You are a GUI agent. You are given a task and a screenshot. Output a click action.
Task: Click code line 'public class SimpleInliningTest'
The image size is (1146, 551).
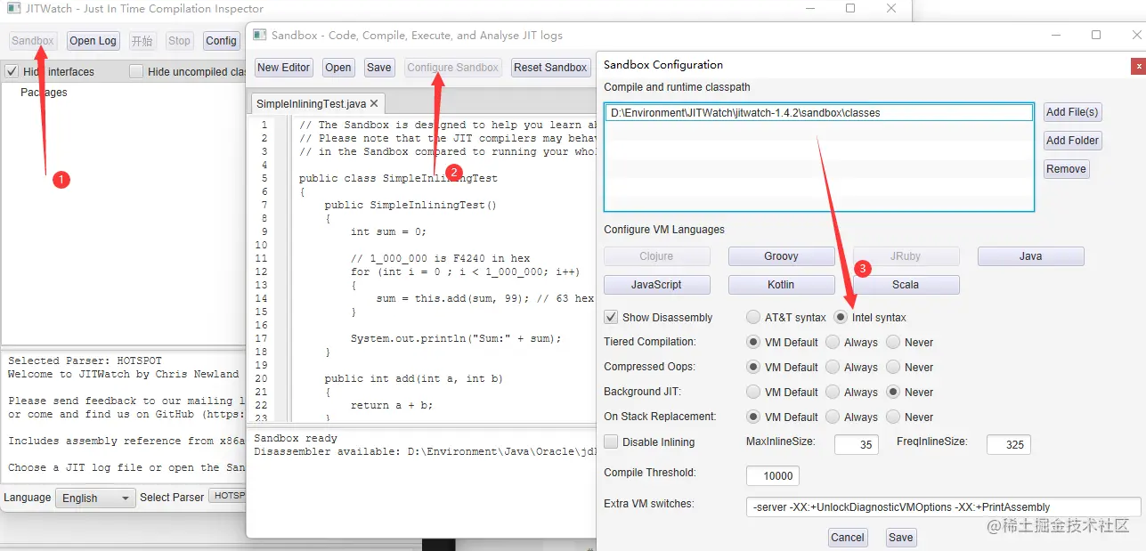[x=398, y=178]
